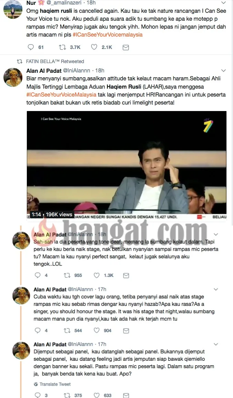Retweet the reply with 375 retweets
Screen dimensions: 233x398
(67, 395)
